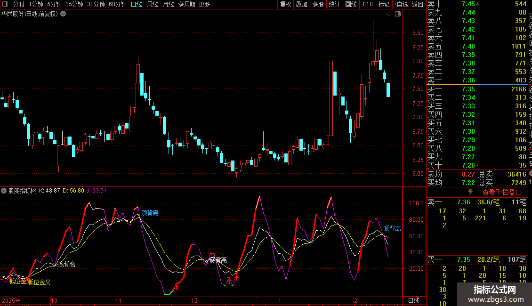Click the 卖均 8.27 value
532x306 pixels.
click(x=468, y=174)
